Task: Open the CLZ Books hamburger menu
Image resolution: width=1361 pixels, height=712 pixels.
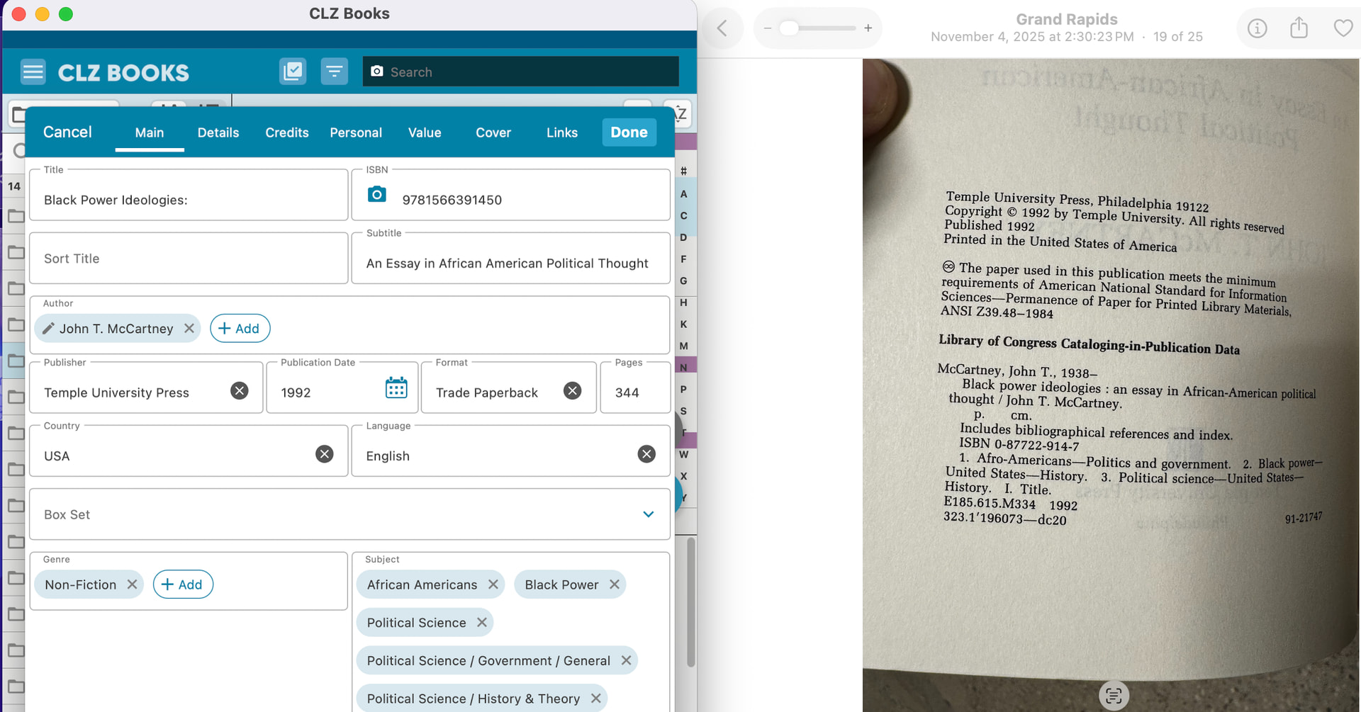Action: click(33, 72)
